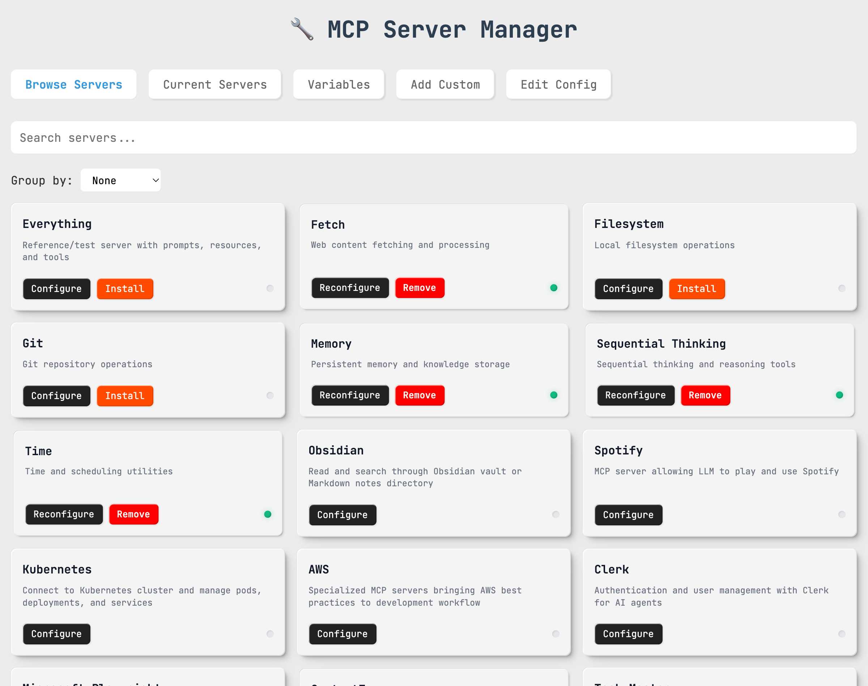Click the status indicator on Sequential Thinking card
This screenshot has height=686, width=868.
pos(839,395)
